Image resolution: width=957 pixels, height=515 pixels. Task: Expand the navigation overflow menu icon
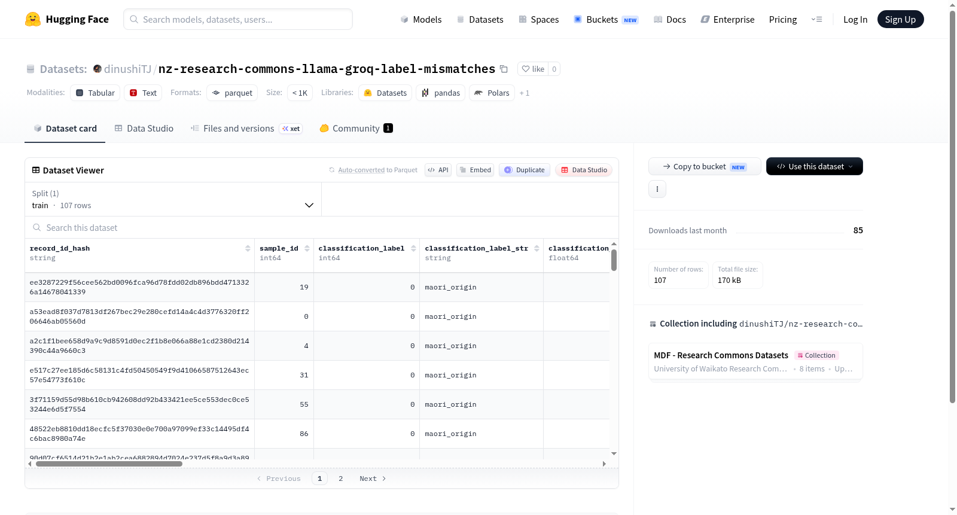coord(816,19)
